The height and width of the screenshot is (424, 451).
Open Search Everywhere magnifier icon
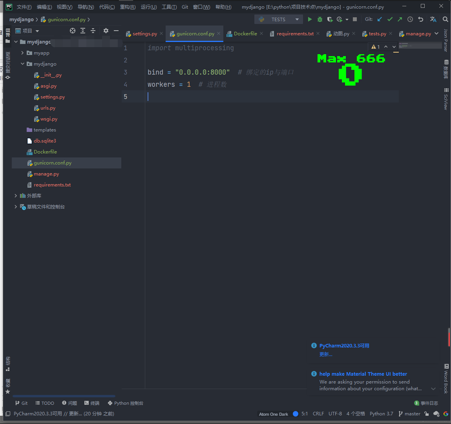click(445, 19)
